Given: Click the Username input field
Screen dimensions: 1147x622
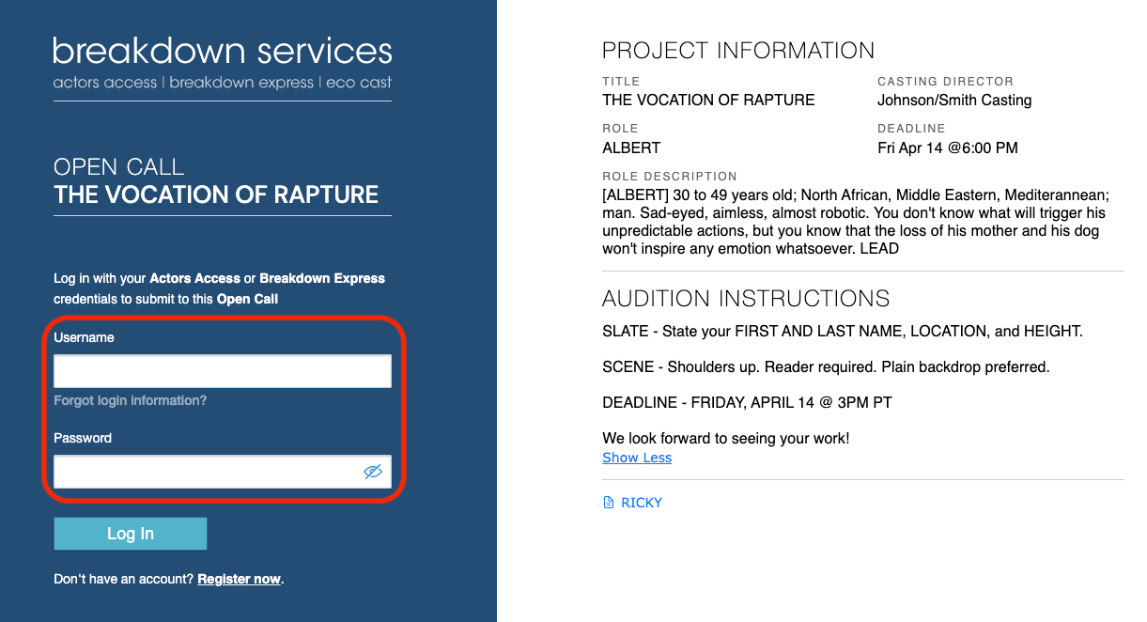Looking at the screenshot, I should point(223,371).
